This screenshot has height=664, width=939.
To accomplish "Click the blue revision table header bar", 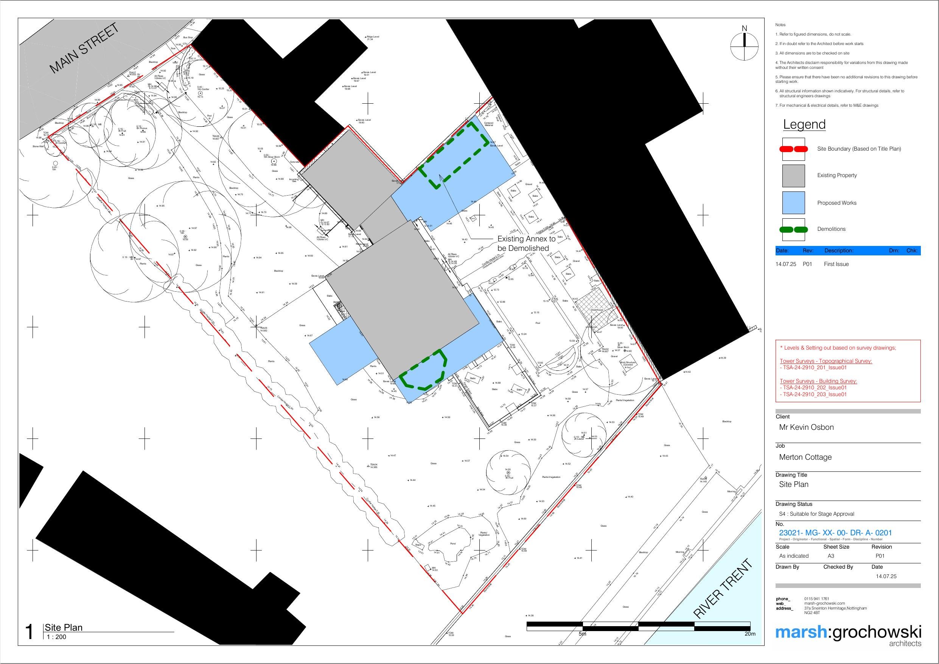I will tap(847, 250).
